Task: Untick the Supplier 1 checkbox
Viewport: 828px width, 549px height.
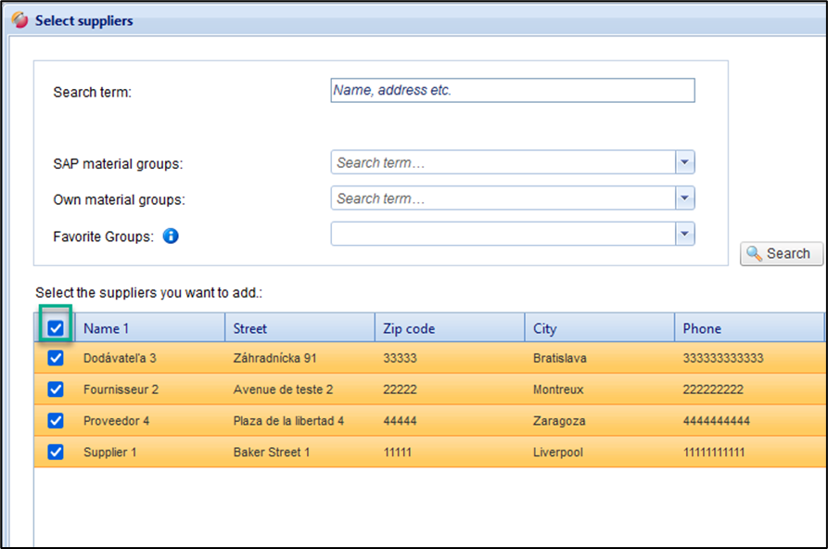Action: point(56,452)
